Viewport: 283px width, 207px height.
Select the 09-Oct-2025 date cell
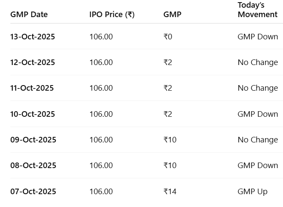[x=33, y=140]
